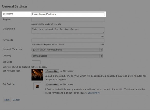The height and width of the screenshot is (110, 150).
Task: Click the Network Timezone dropdown arrows
Action: [101, 50]
